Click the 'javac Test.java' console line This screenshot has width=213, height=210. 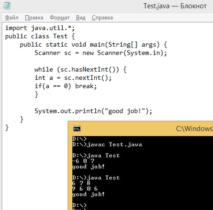(x=107, y=144)
